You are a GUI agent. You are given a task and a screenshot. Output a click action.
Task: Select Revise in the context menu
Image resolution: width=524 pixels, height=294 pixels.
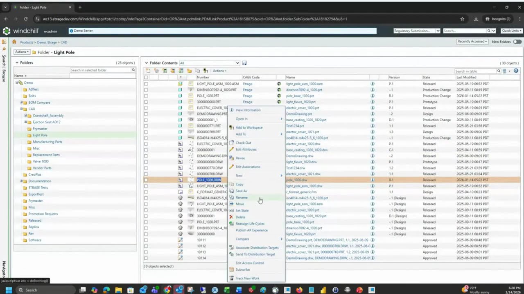(240, 158)
